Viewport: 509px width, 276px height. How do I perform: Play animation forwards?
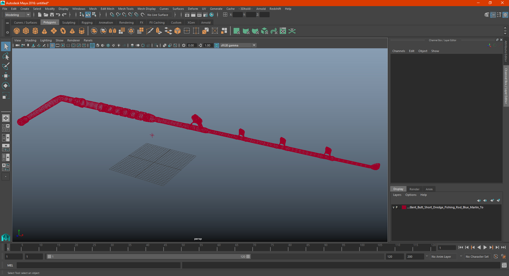coord(485,247)
